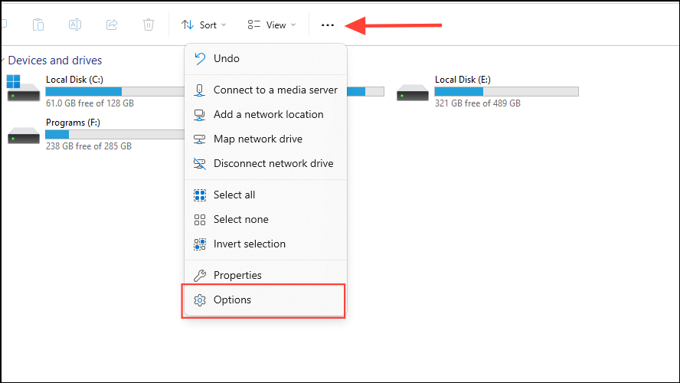Click the Programs (F:) drive icon
The width and height of the screenshot is (680, 383).
pyautogui.click(x=24, y=136)
